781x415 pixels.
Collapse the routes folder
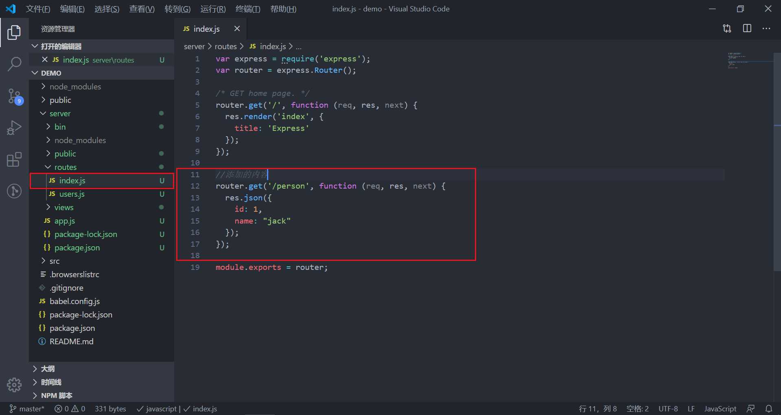(102, 167)
